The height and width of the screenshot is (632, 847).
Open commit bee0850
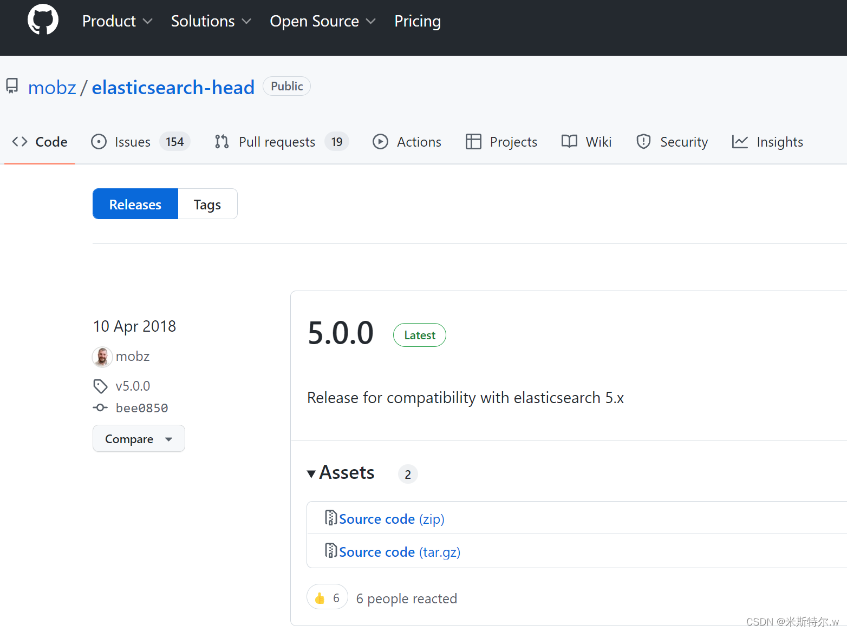pyautogui.click(x=142, y=408)
